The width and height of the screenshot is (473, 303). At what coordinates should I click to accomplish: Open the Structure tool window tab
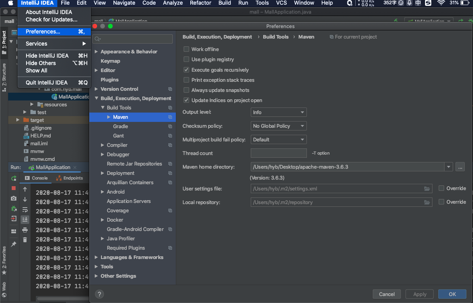pyautogui.click(x=4, y=77)
